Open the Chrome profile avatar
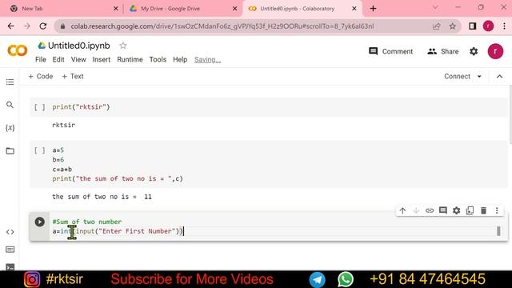 (488, 26)
